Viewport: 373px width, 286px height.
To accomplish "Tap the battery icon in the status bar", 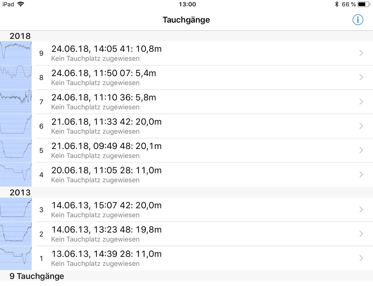I will point(363,4).
